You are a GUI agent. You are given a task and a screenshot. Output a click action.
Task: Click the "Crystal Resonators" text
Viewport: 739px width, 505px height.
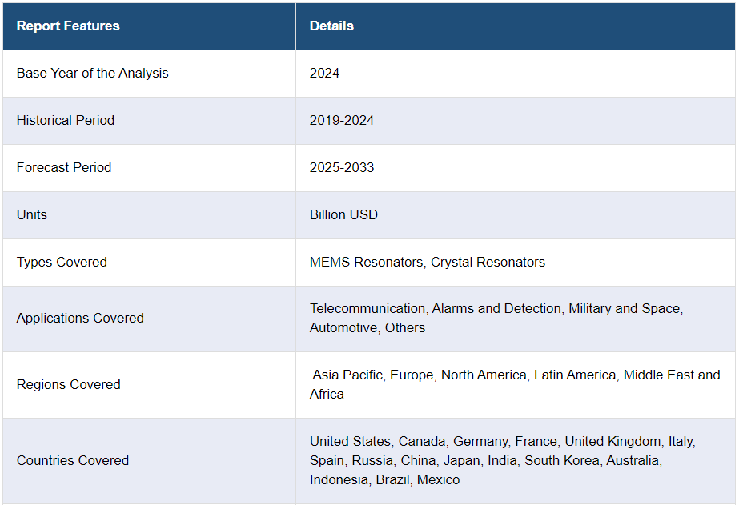pos(488,263)
